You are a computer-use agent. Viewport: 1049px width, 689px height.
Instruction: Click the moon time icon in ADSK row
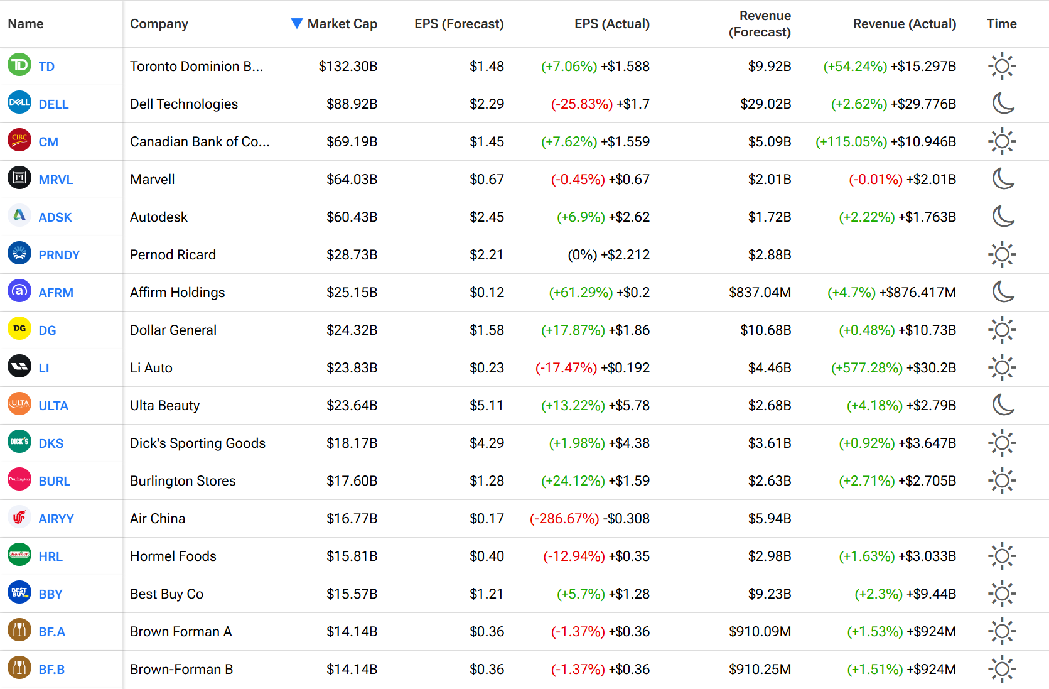coord(1003,216)
